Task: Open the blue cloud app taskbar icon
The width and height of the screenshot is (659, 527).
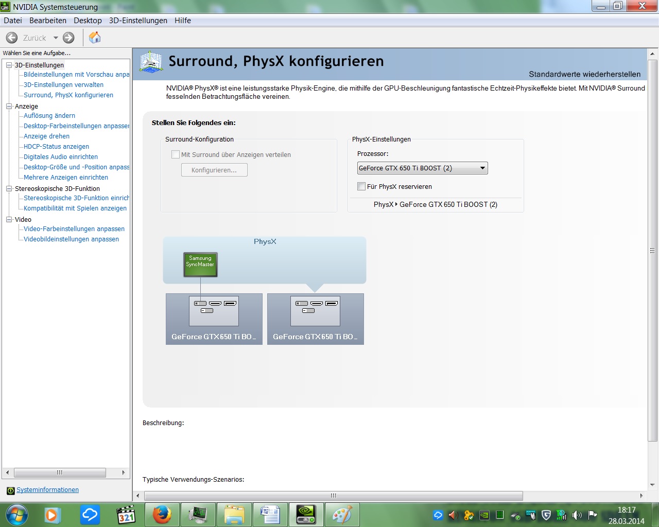Action: (x=90, y=515)
